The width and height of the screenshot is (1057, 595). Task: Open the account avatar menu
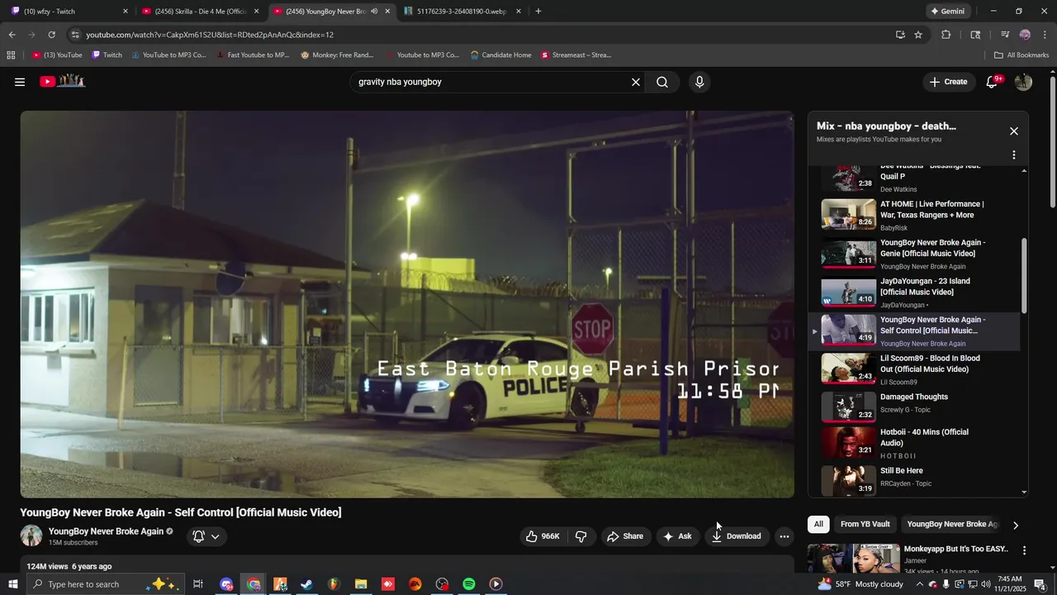click(x=1023, y=82)
